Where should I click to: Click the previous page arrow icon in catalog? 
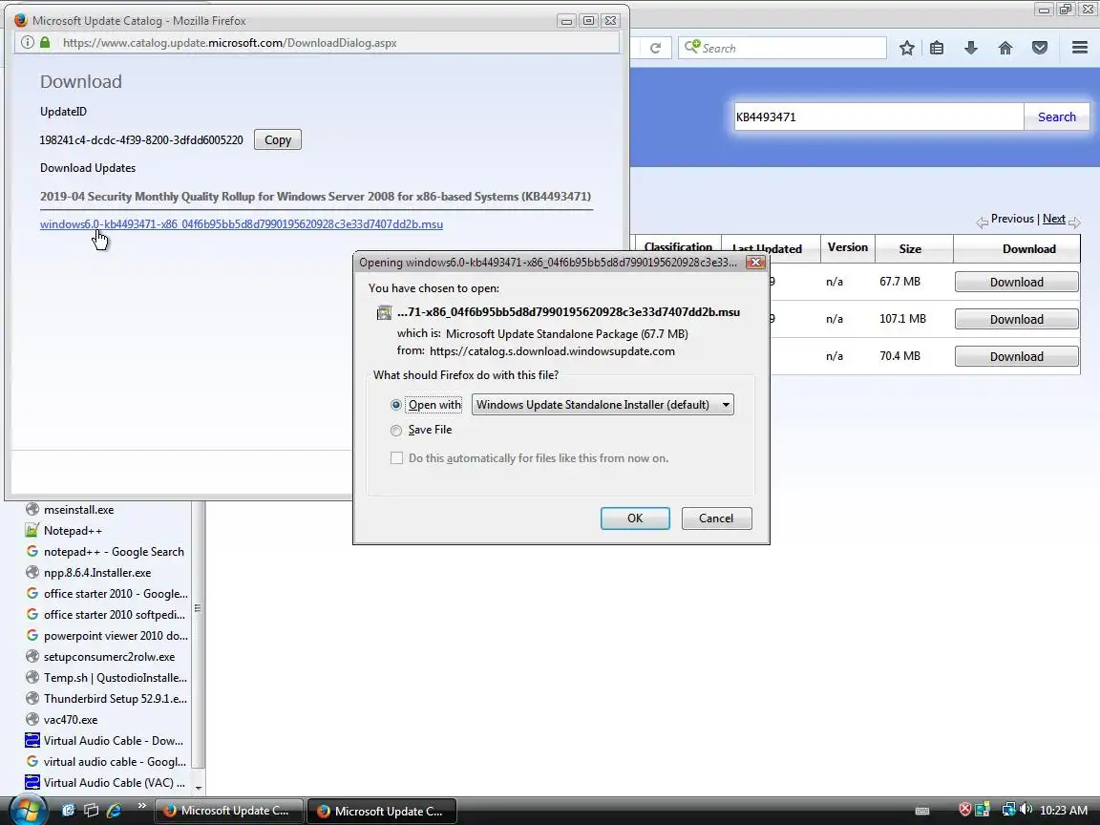pyautogui.click(x=982, y=222)
